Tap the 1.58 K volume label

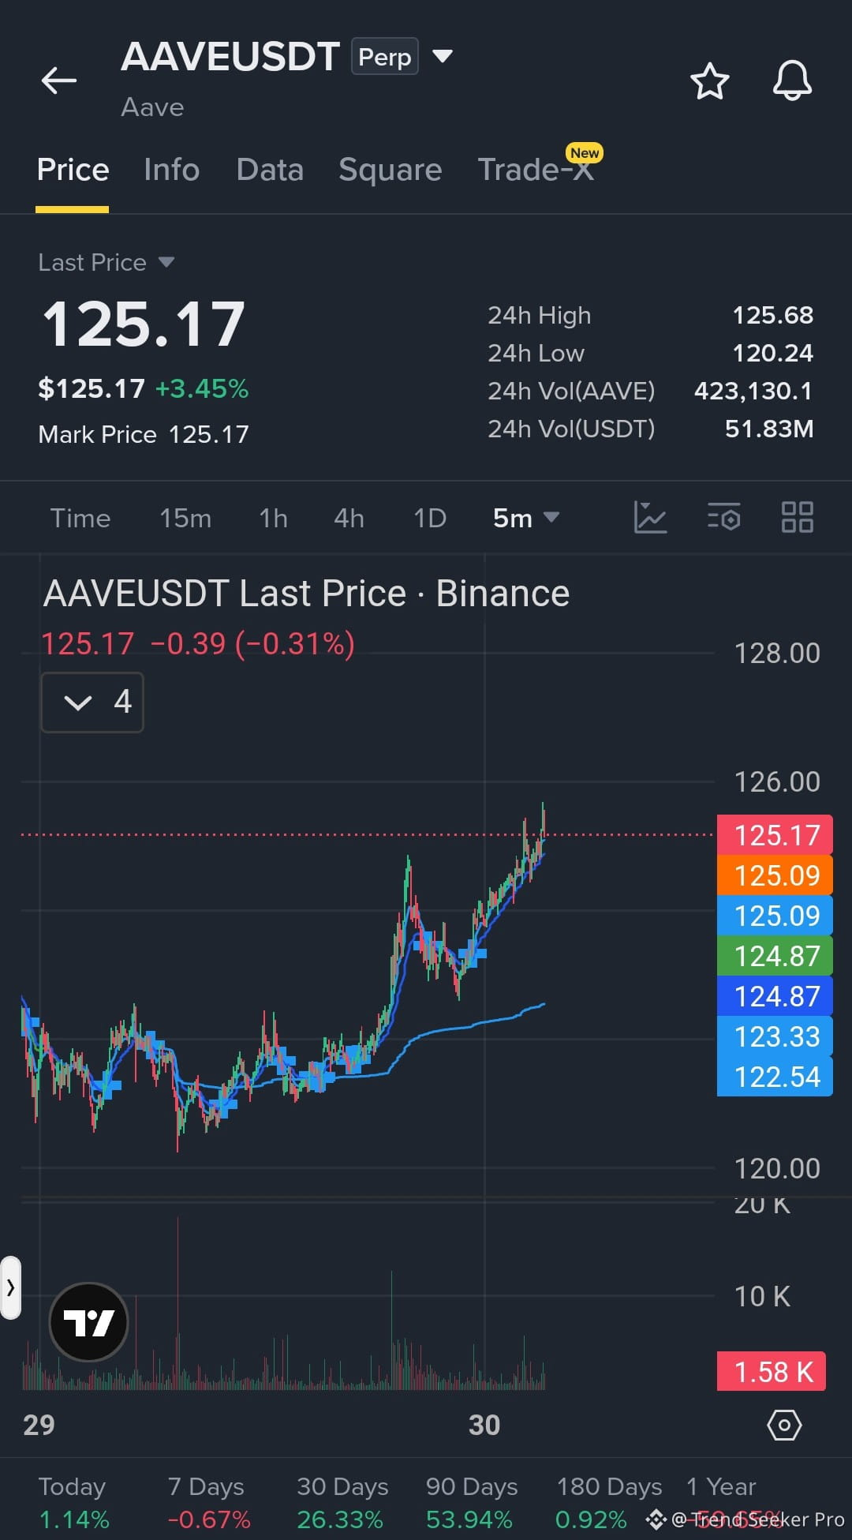(x=772, y=1371)
